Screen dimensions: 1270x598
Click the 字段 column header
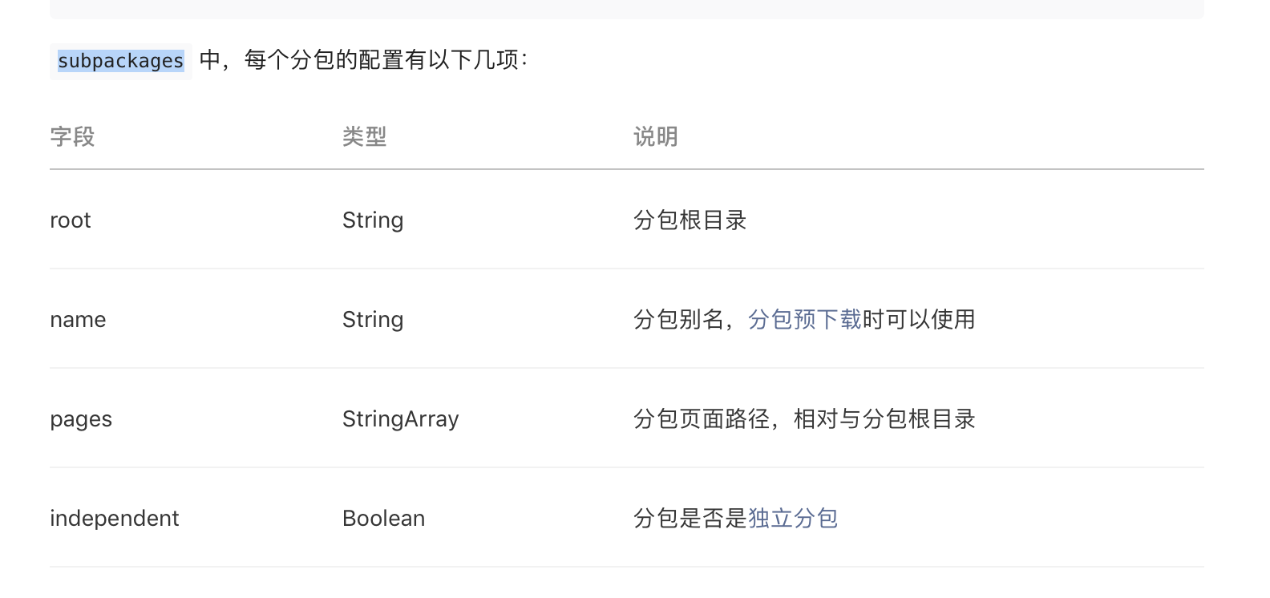tap(72, 137)
